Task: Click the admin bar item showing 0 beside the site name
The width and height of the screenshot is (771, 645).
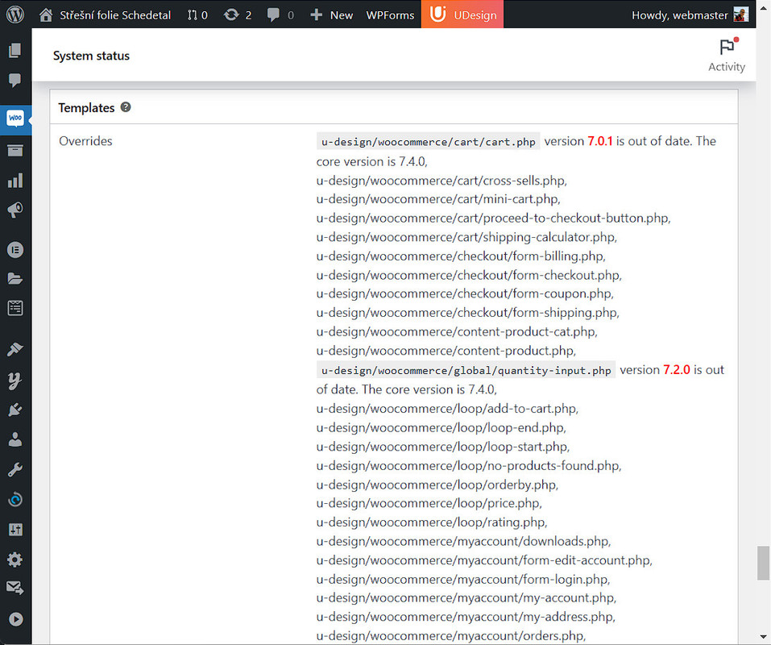Action: (197, 15)
